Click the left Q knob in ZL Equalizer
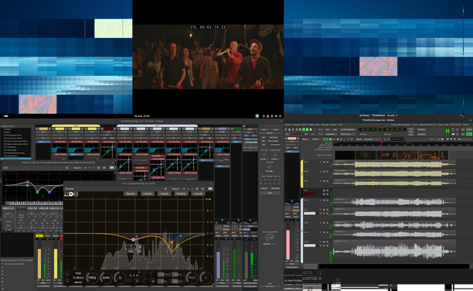This screenshot has width=473, height=291. pos(121,278)
